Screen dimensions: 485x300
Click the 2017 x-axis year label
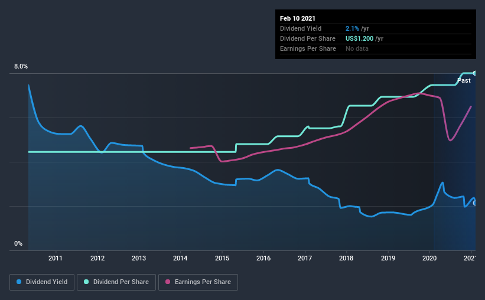coord(305,258)
